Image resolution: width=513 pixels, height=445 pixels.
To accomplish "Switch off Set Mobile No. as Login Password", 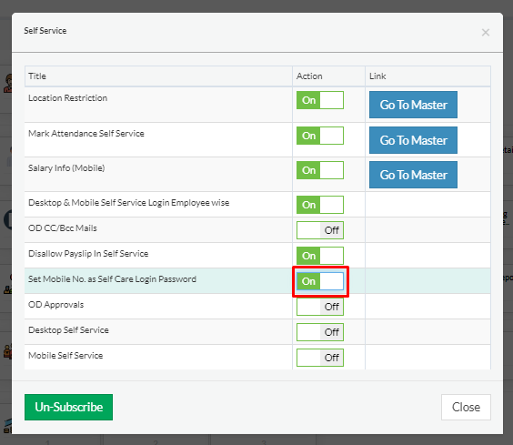I will click(320, 281).
